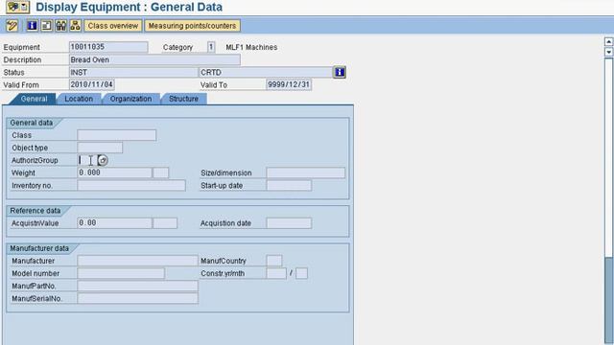Click the Size/dimension field

pyautogui.click(x=305, y=172)
